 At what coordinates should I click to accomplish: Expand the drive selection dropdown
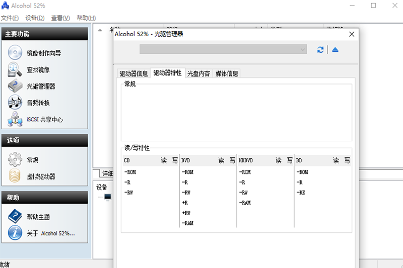pyautogui.click(x=302, y=49)
